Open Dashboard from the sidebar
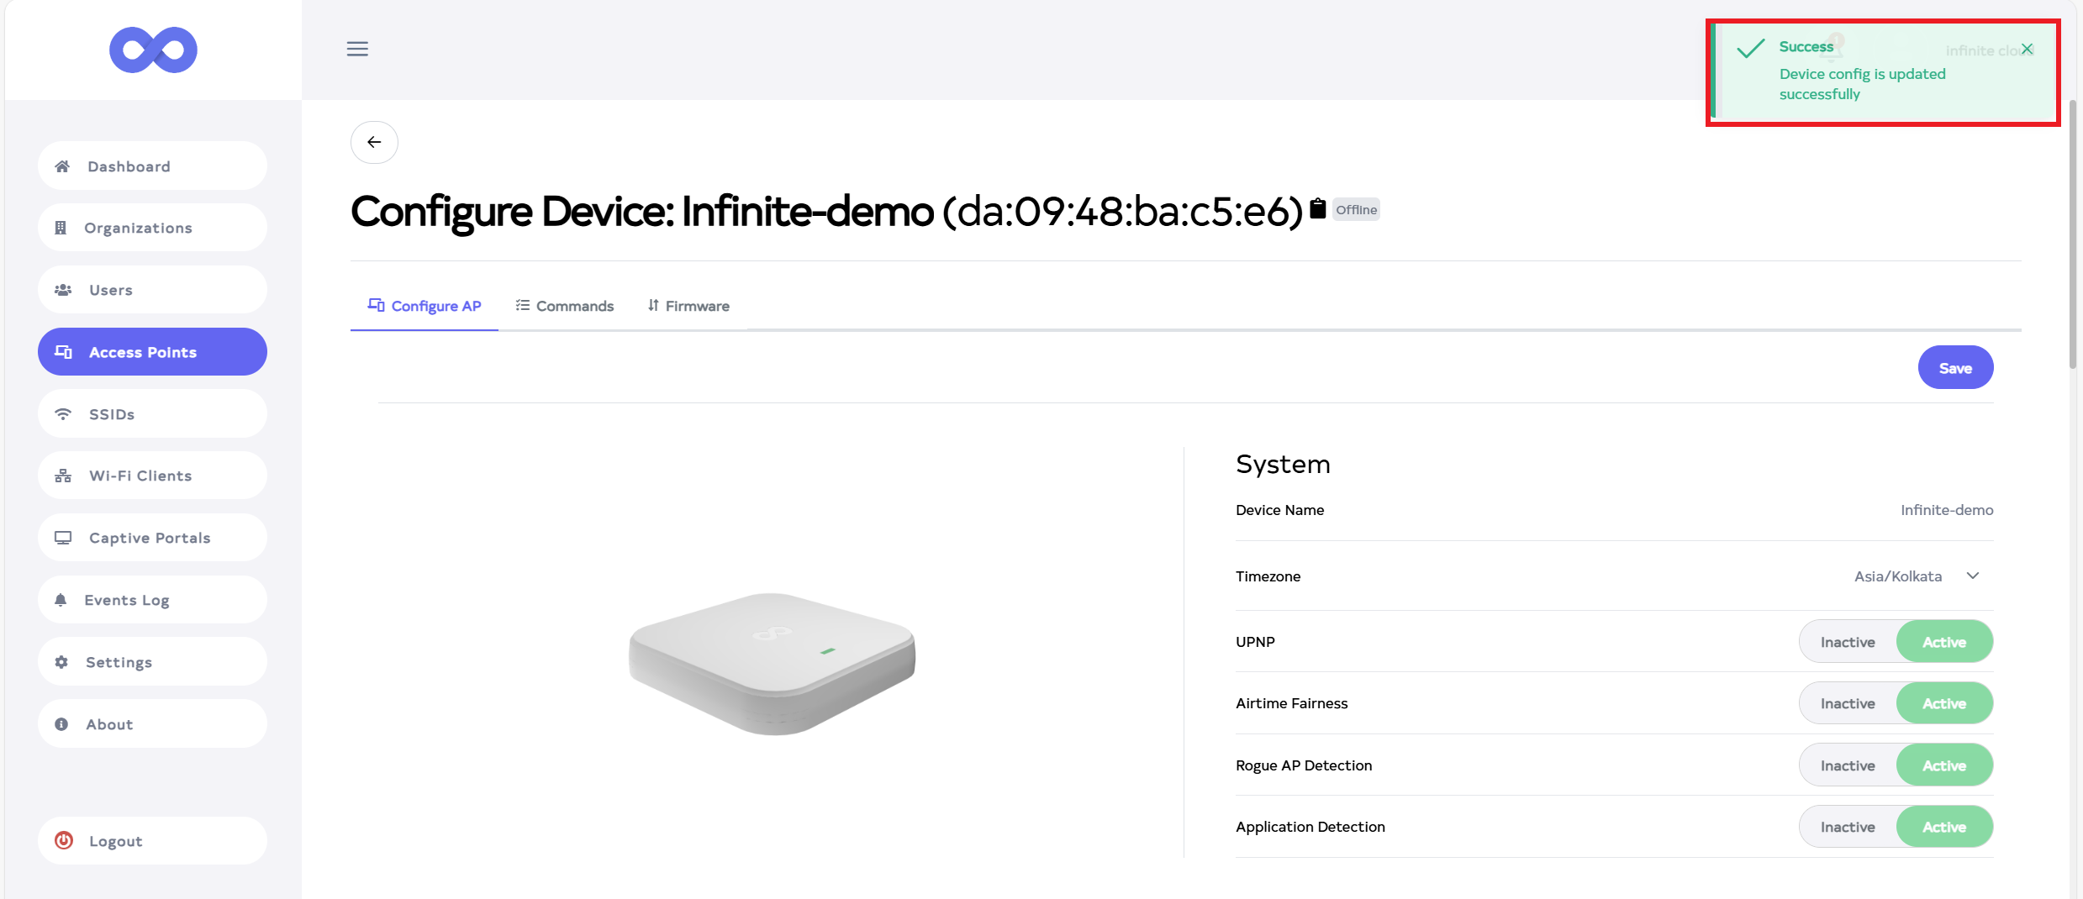Screen dimensions: 2083x899 [152, 166]
